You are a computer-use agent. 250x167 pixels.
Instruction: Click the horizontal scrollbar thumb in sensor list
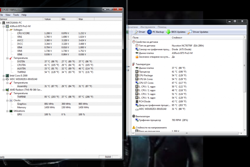[187, 133]
